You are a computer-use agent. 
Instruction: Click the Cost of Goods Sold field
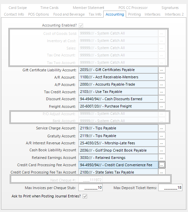click(118, 34)
